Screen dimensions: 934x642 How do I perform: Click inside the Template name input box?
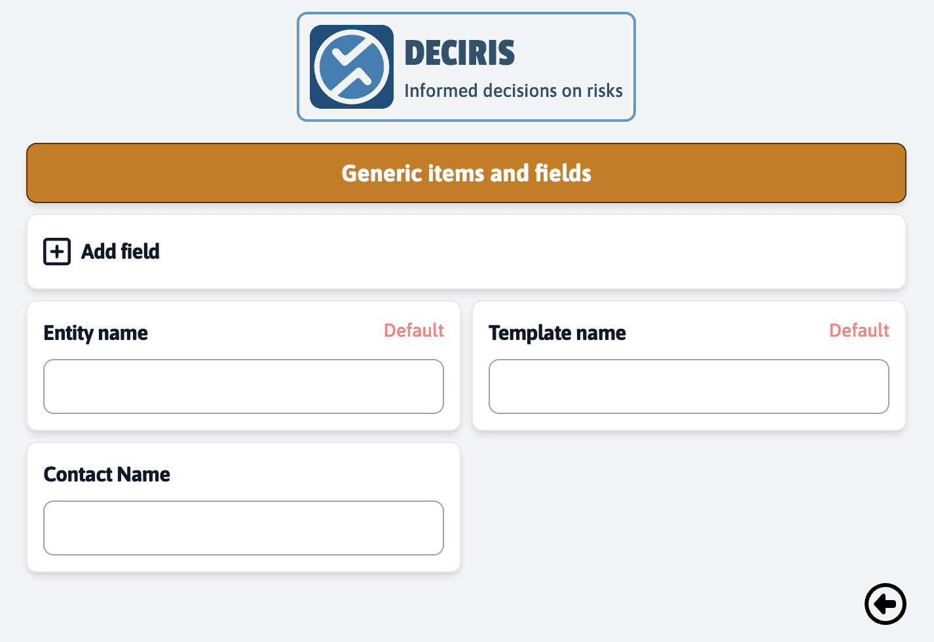[x=688, y=387]
